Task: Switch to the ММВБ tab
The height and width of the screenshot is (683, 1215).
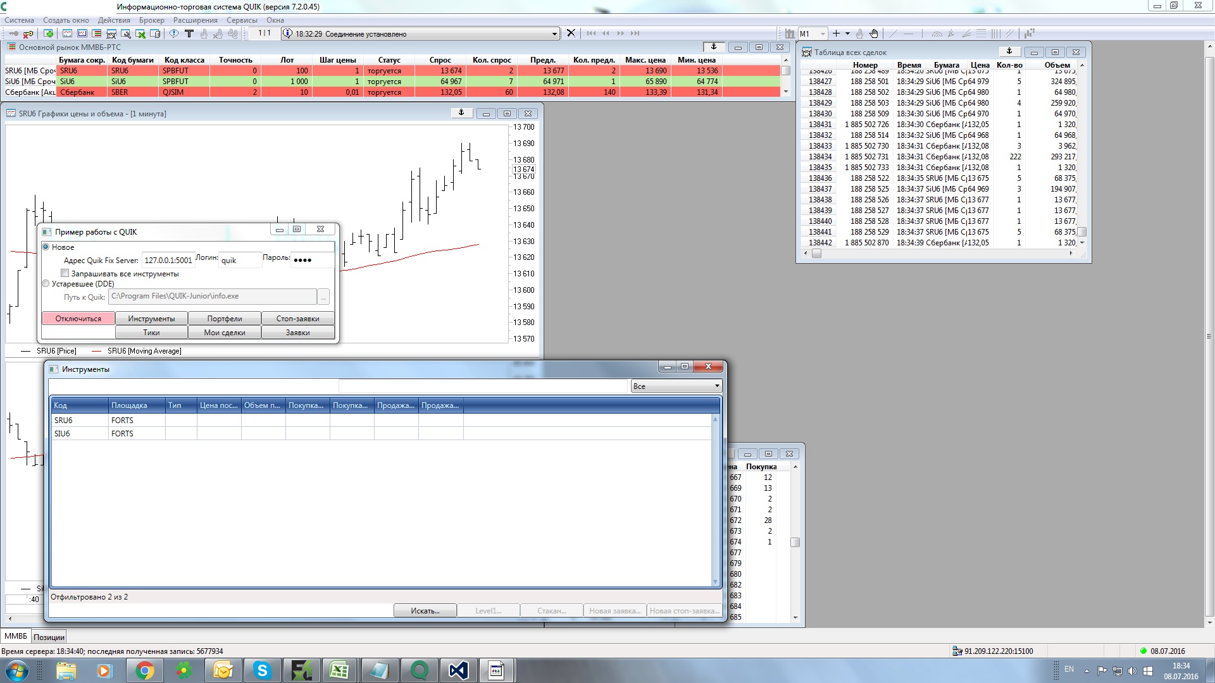Action: coord(16,636)
